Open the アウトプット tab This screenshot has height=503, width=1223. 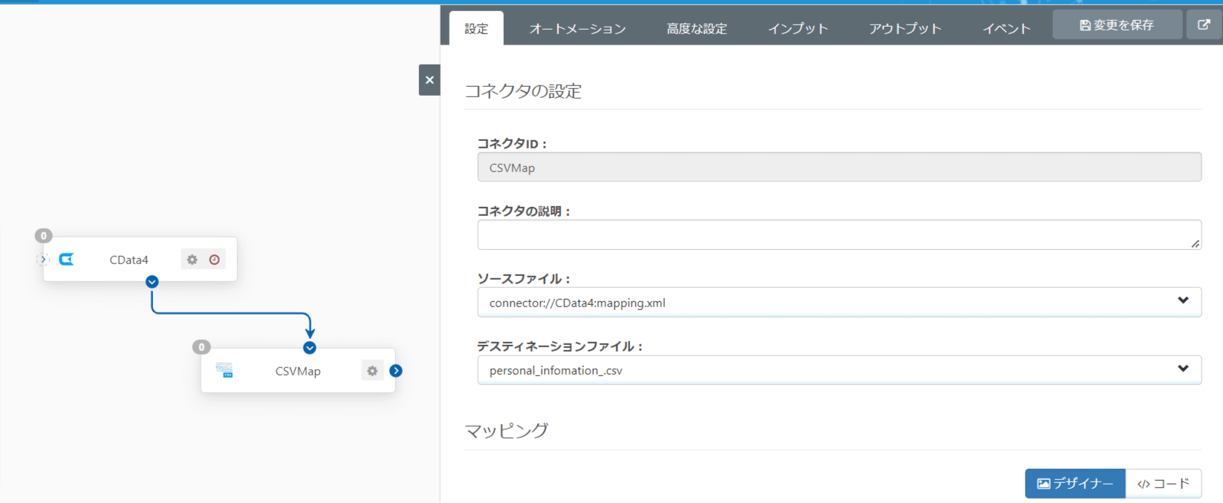click(x=905, y=29)
